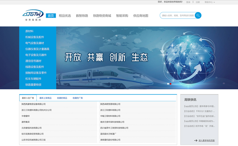Expand the 电气设备及器材 category
238x146 pixels.
click(x=34, y=43)
